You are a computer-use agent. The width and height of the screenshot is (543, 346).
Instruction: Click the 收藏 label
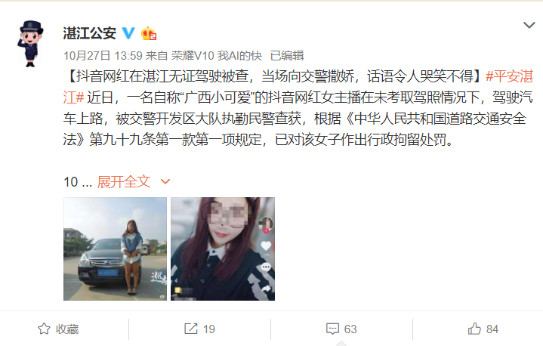click(67, 329)
